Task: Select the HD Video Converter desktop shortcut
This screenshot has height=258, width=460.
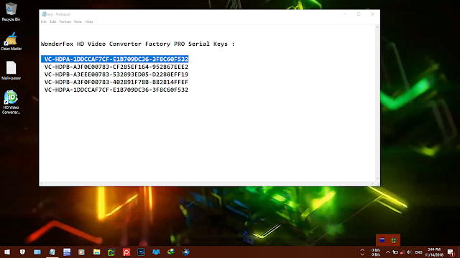Action: (11, 102)
